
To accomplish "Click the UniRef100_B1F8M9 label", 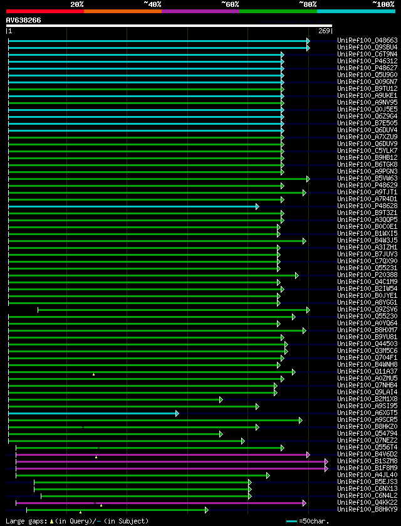I will coord(367,468).
